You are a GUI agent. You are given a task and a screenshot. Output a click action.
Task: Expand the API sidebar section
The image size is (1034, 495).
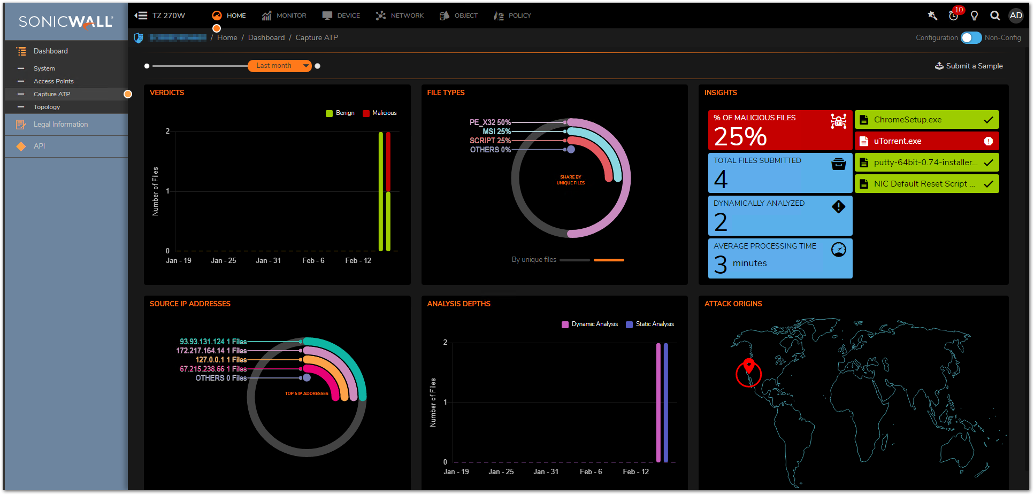click(39, 146)
